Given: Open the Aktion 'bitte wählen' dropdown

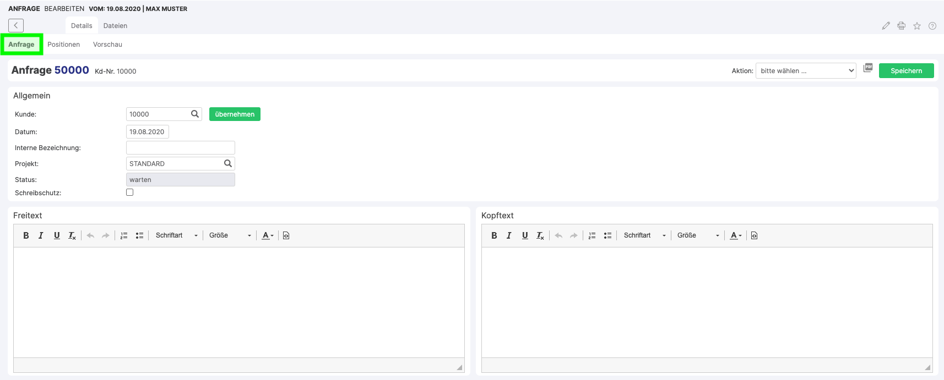Looking at the screenshot, I should (x=806, y=70).
